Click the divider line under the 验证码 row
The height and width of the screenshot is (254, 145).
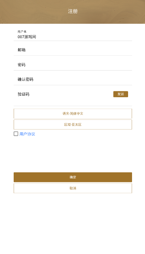pos(73,106)
